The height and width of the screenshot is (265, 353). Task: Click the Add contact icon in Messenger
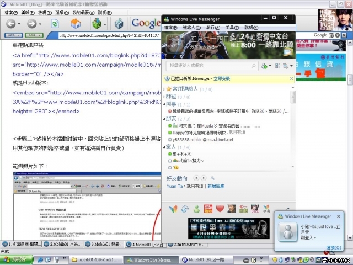264,66
